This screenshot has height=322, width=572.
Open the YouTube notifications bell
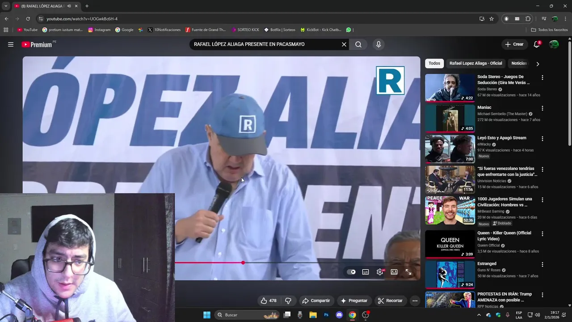537,44
